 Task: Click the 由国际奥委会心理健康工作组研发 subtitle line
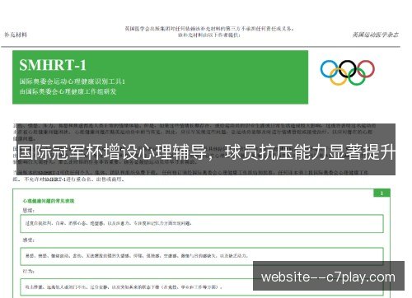point(68,91)
